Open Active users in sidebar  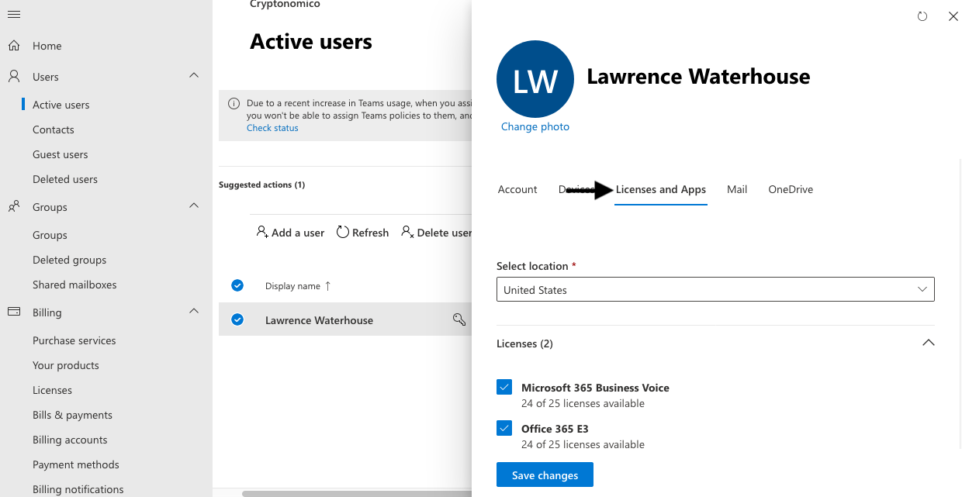61,105
